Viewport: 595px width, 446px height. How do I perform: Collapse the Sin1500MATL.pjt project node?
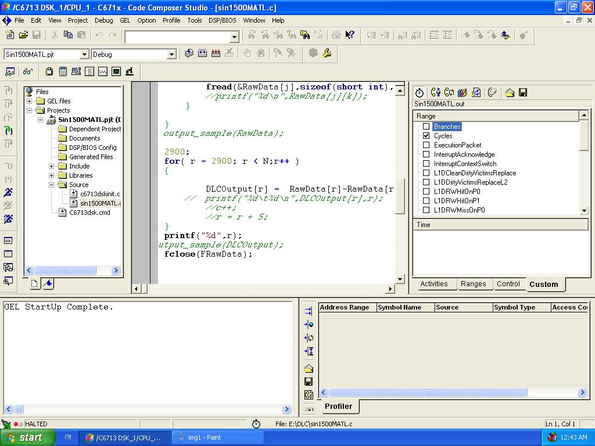pyautogui.click(x=41, y=120)
